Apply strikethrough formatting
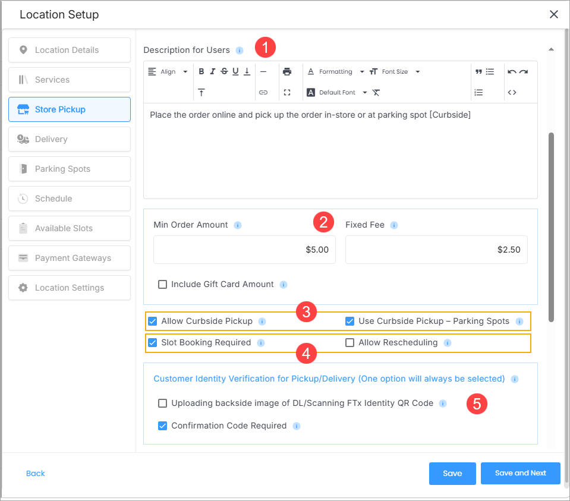The image size is (570, 501). coord(224,72)
